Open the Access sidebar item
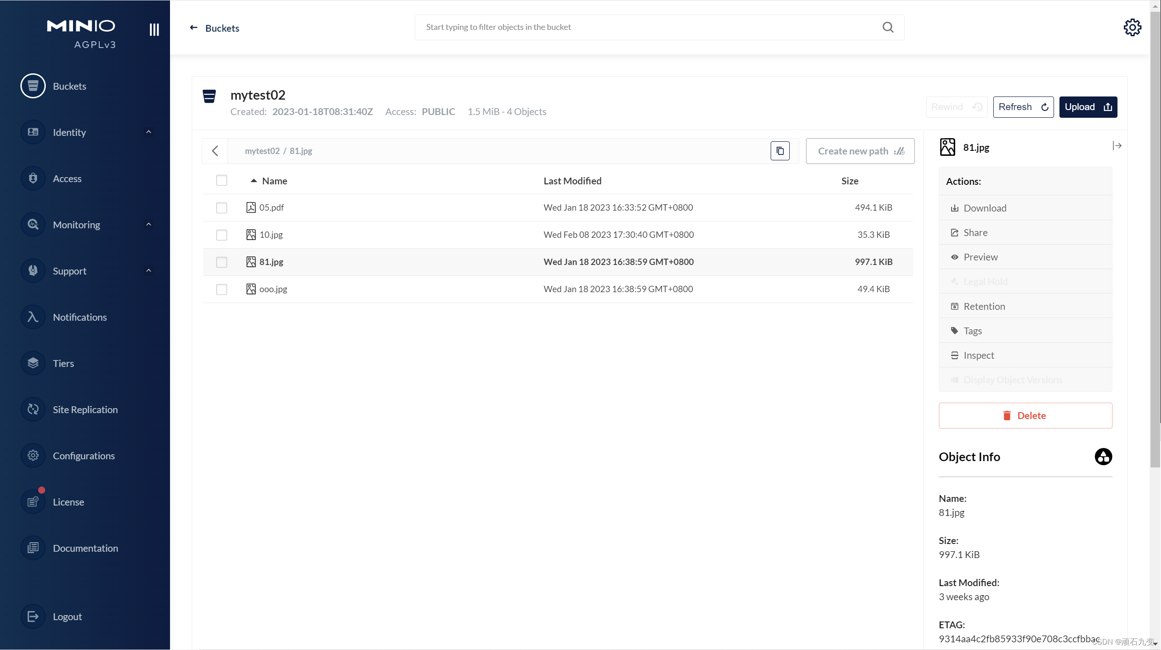This screenshot has height=650, width=1161. coord(67,178)
